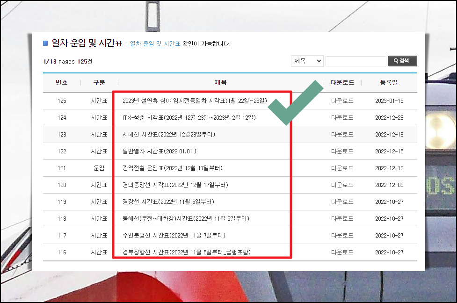Select row number 123

click(x=62, y=135)
